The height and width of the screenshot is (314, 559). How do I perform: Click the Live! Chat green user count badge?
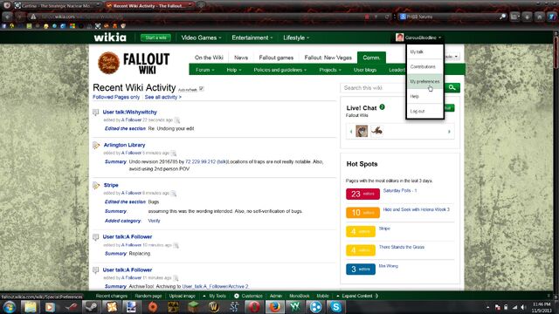coord(383,106)
